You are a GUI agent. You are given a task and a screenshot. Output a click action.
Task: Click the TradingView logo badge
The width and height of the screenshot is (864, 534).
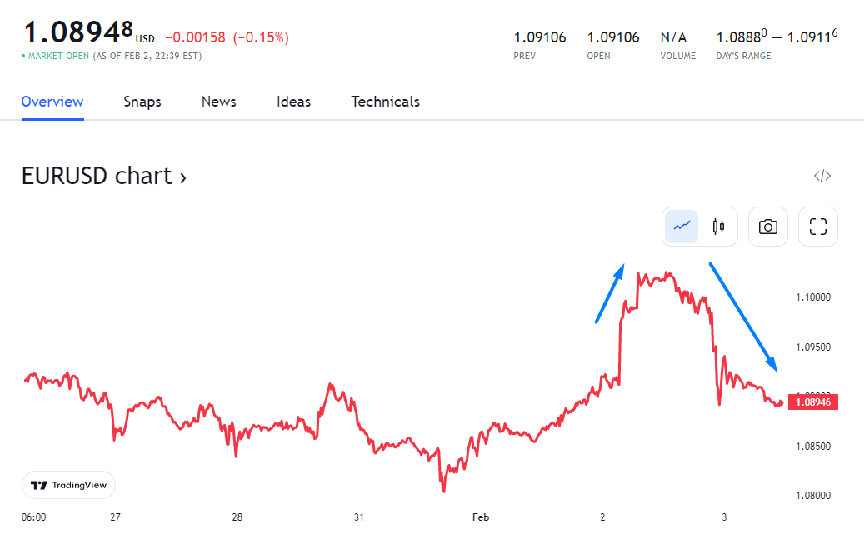pyautogui.click(x=68, y=485)
